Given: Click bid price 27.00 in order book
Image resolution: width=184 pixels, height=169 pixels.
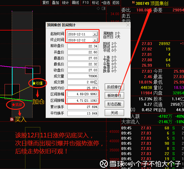Looking at the screenshot, I should [x=147, y=60].
